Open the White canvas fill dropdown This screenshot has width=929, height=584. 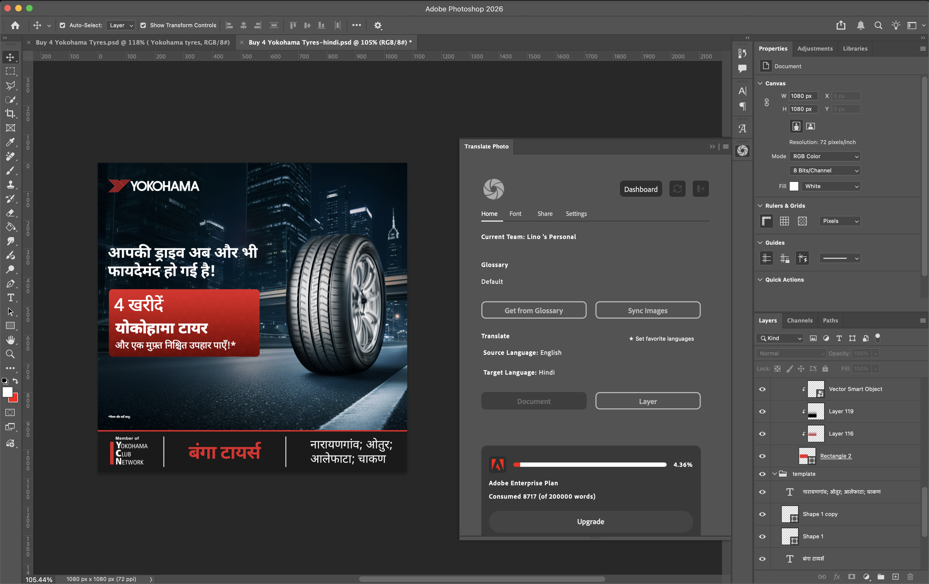(x=831, y=186)
